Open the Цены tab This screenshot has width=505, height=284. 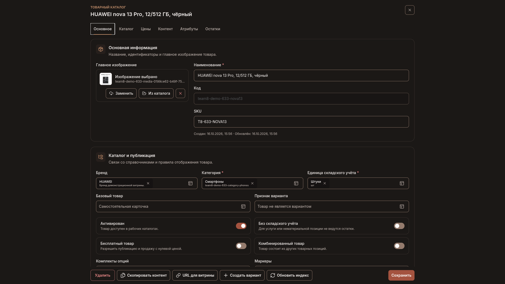point(146,29)
